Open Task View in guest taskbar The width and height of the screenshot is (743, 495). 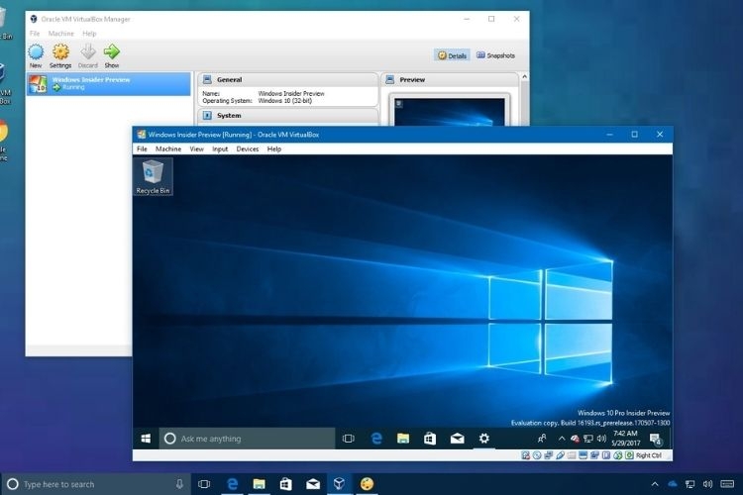pyautogui.click(x=349, y=439)
